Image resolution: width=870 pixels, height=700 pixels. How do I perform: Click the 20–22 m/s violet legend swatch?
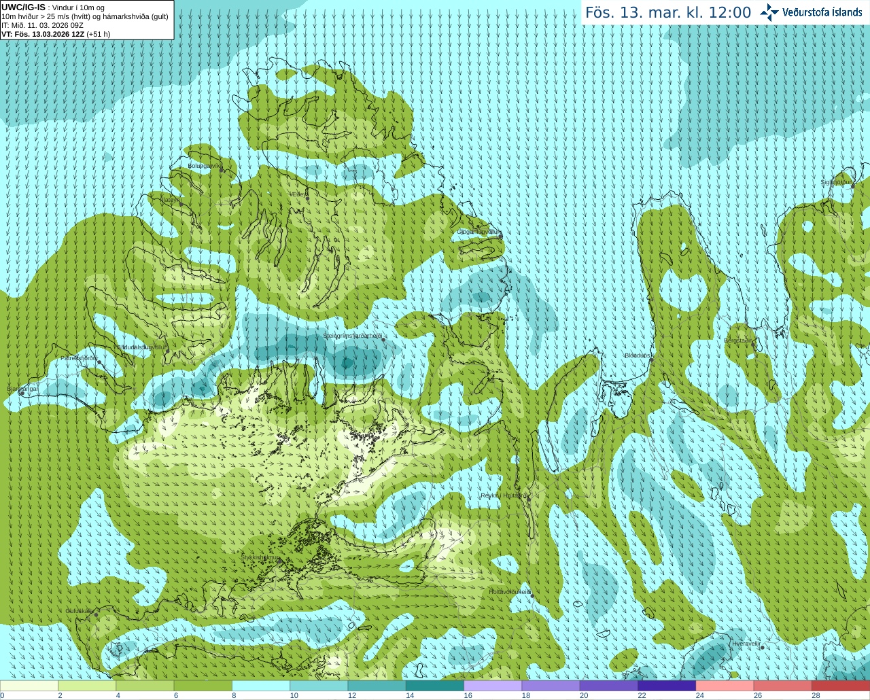pos(609,686)
